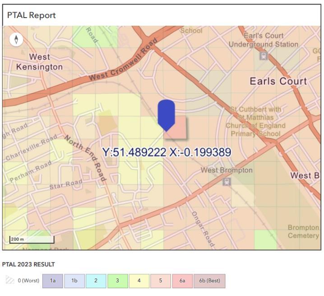Click the blue location pin marker

click(x=167, y=115)
